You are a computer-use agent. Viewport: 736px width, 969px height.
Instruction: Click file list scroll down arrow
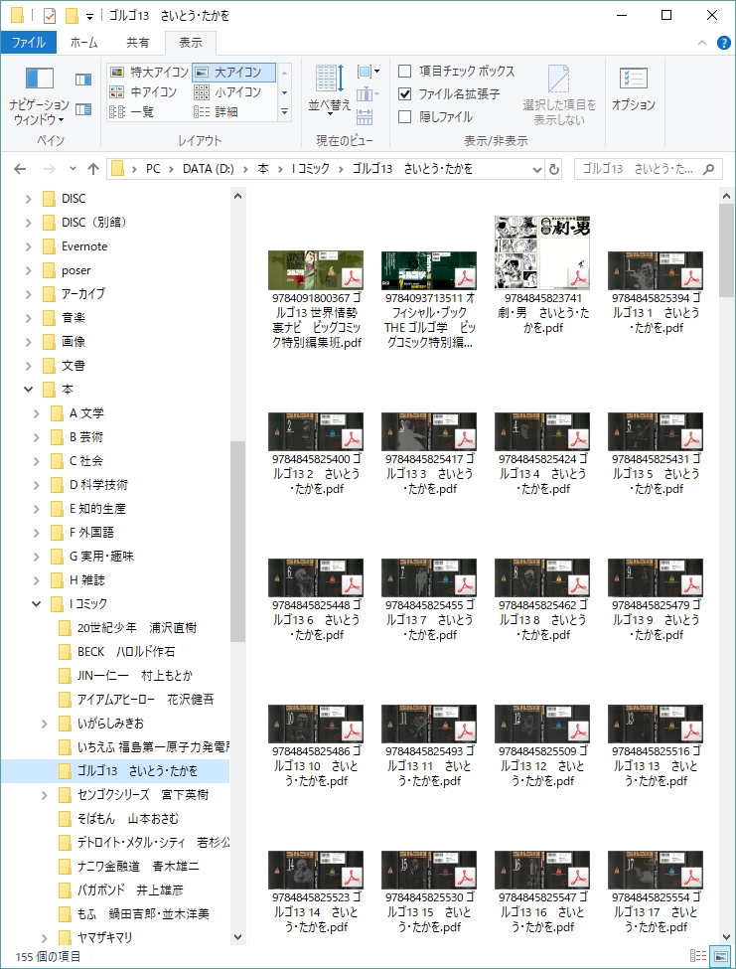pos(727,937)
